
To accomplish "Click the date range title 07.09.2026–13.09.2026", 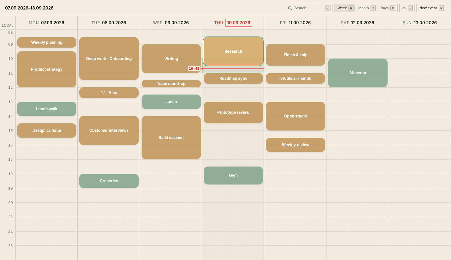I will point(29,8).
